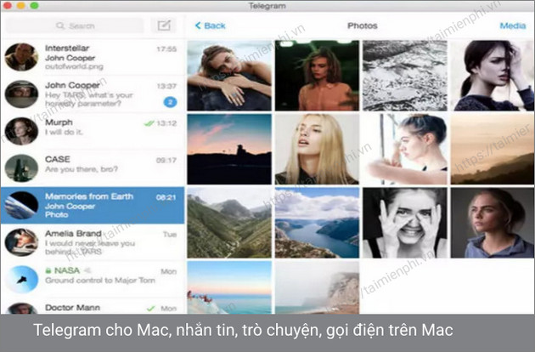Click the muted speaker icon next to NASA

tap(87, 270)
